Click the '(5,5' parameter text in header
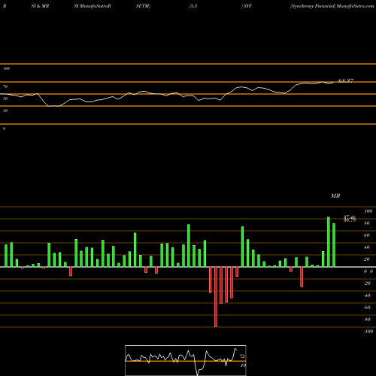This screenshot has height=376, width=376. (x=193, y=6)
